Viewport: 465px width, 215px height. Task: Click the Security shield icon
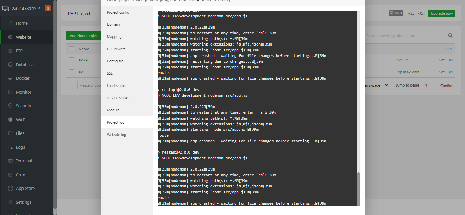[x=10, y=106]
